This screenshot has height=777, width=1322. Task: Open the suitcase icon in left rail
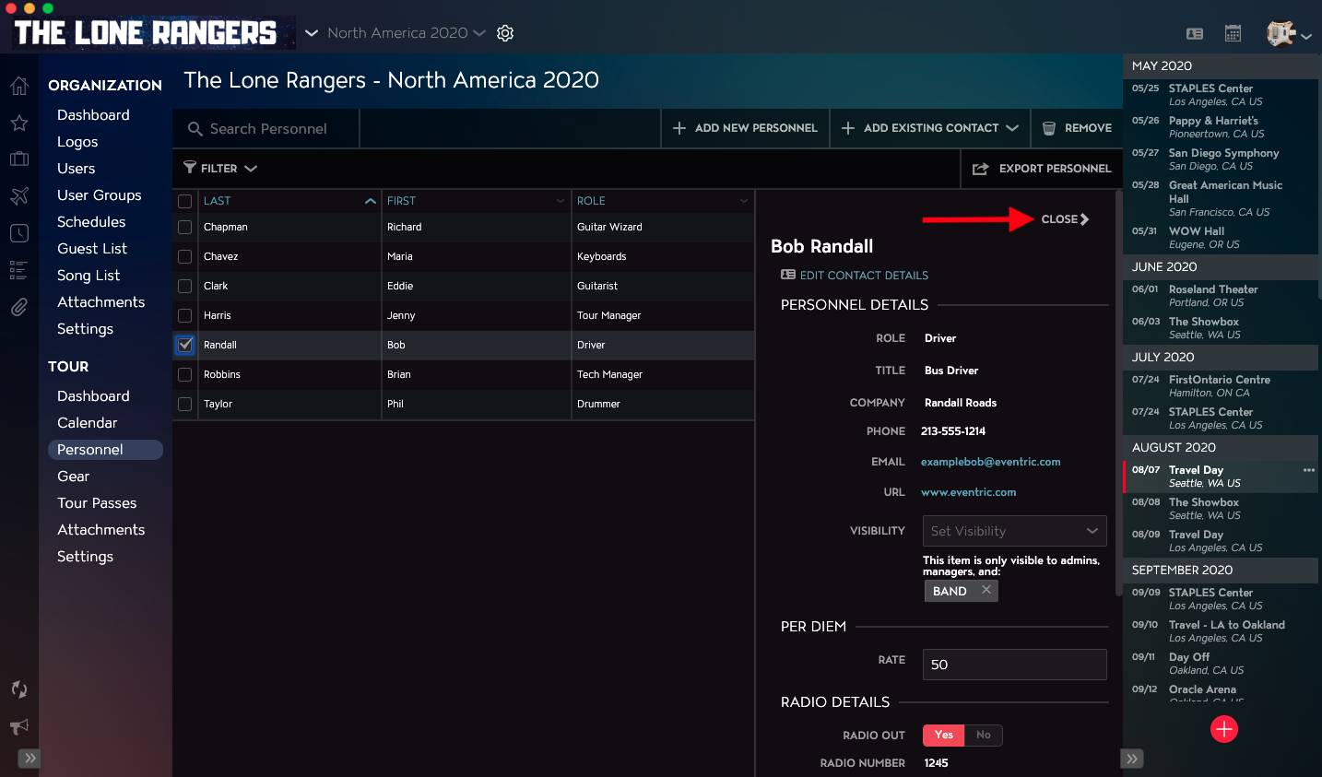click(x=18, y=159)
